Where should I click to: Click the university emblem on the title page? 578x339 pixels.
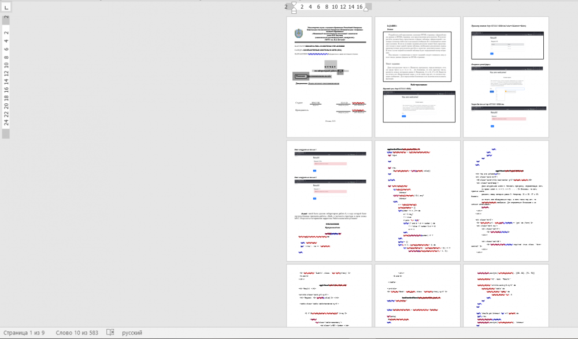[298, 34]
